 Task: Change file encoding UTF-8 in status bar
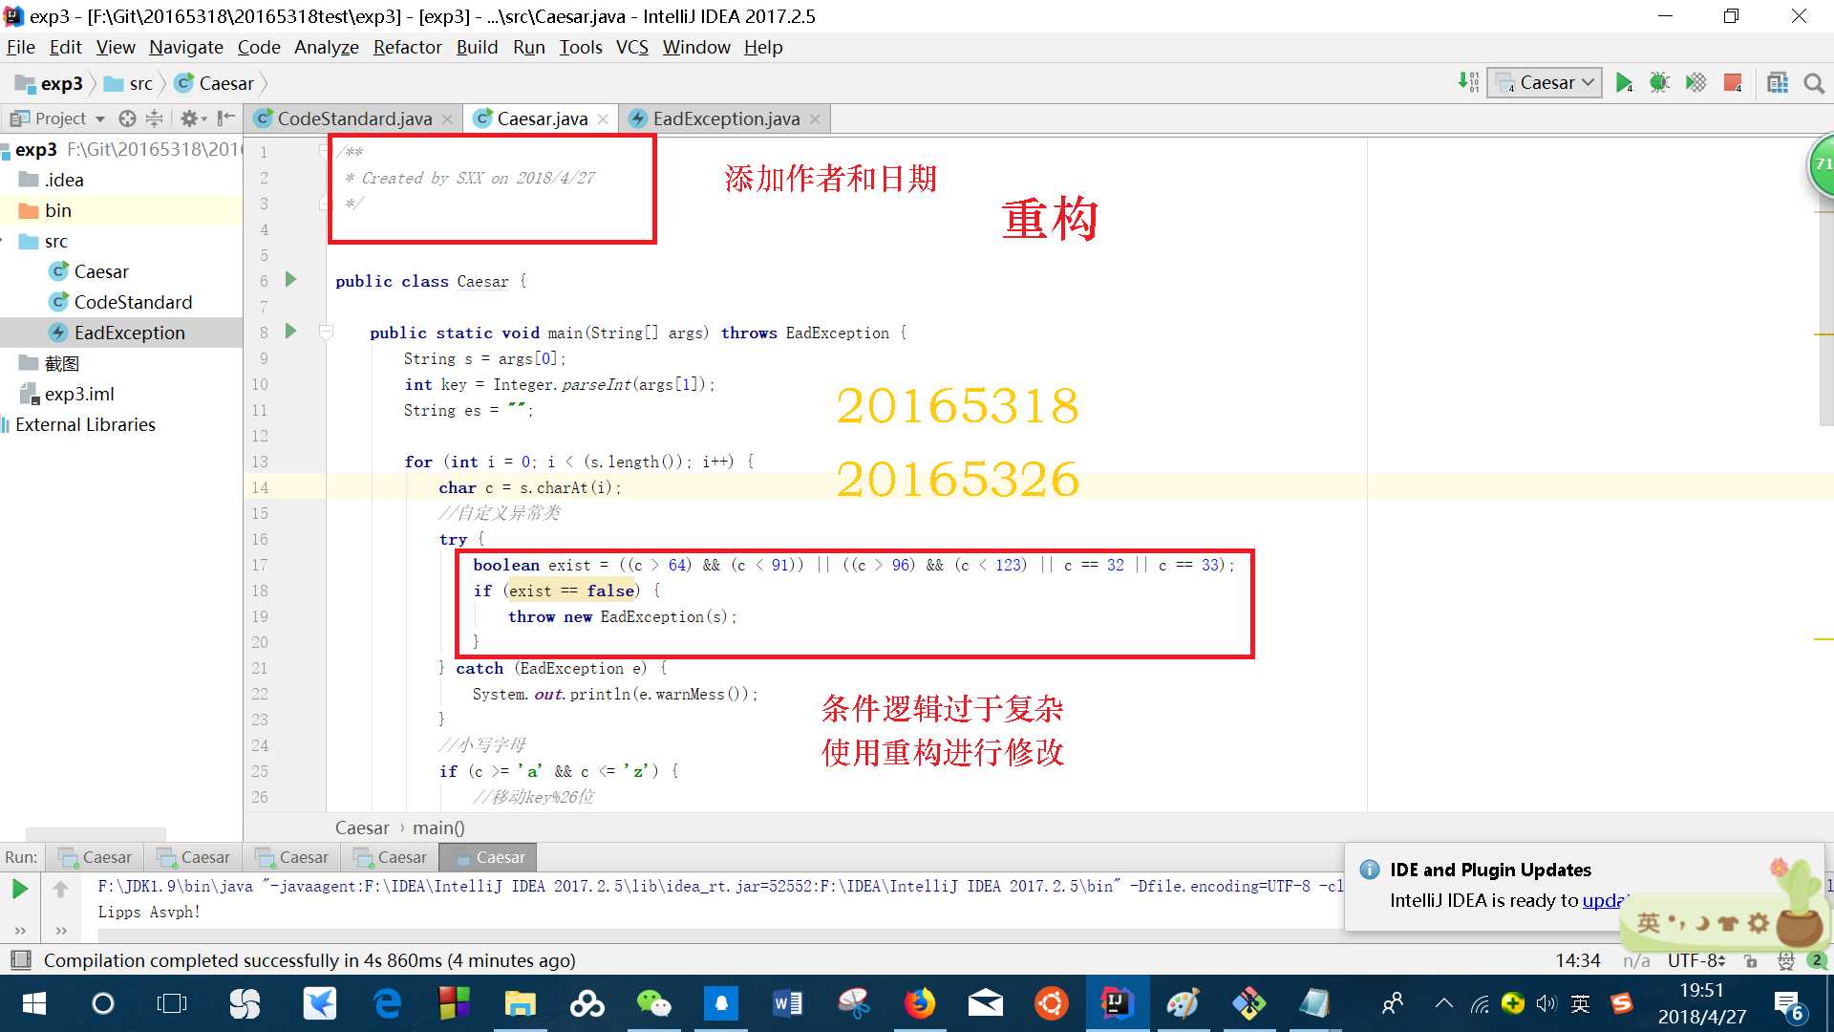(x=1696, y=960)
